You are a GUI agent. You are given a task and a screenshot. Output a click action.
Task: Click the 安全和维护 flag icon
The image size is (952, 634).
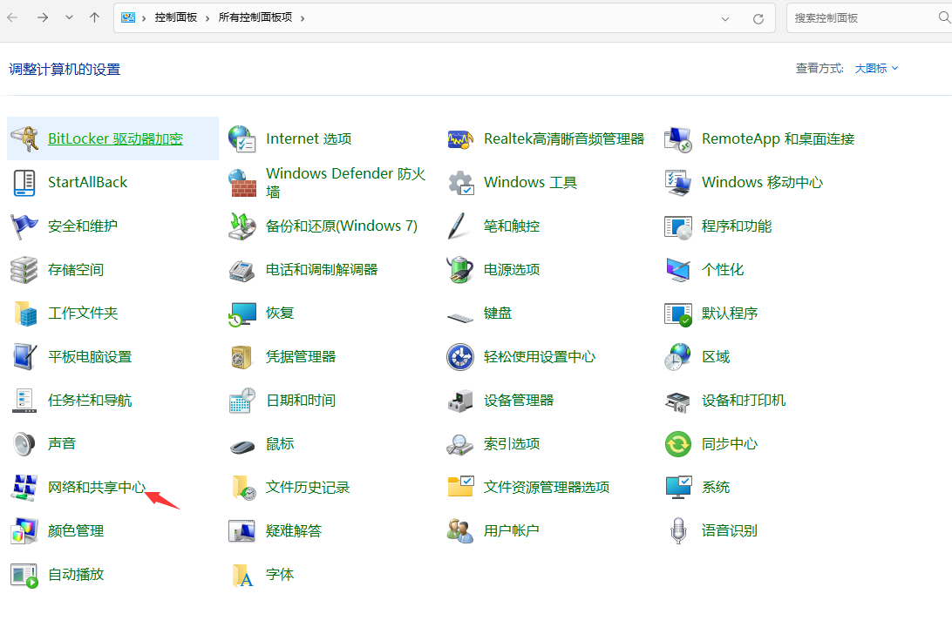click(x=25, y=226)
